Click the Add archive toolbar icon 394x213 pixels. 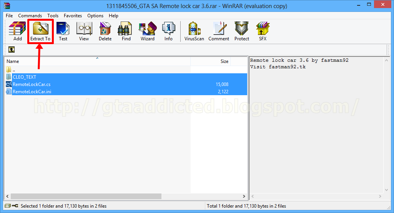pyautogui.click(x=17, y=31)
